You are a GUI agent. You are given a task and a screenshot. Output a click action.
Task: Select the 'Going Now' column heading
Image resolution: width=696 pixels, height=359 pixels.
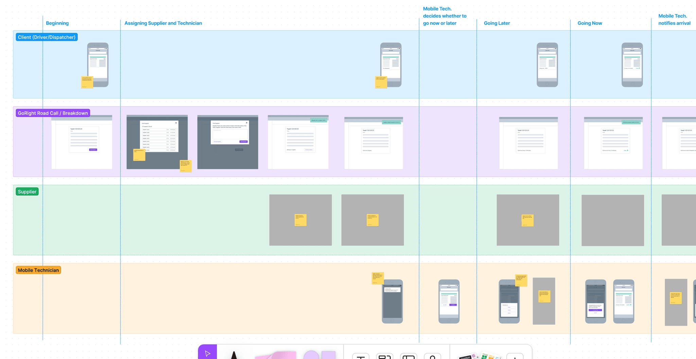pyautogui.click(x=590, y=23)
